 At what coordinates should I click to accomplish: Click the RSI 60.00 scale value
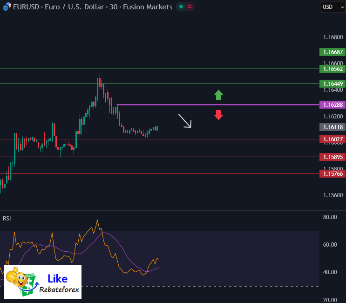[330, 245]
